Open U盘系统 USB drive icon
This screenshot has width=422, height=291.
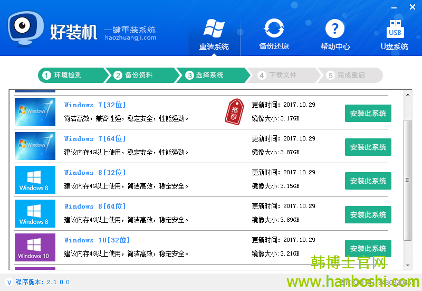click(x=395, y=29)
